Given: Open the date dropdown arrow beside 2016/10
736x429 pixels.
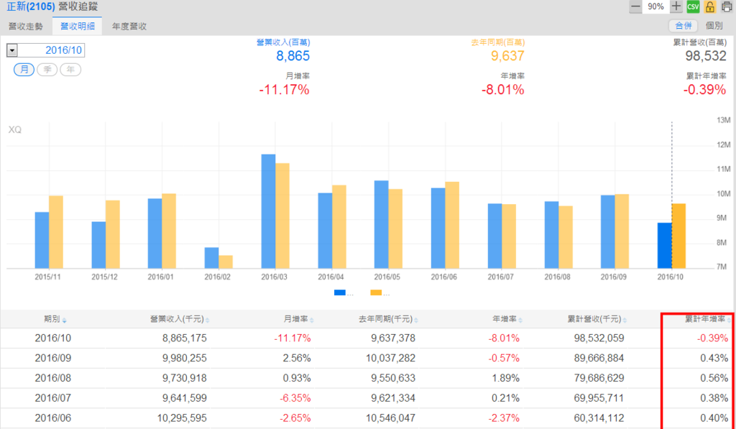Looking at the screenshot, I should click(12, 50).
